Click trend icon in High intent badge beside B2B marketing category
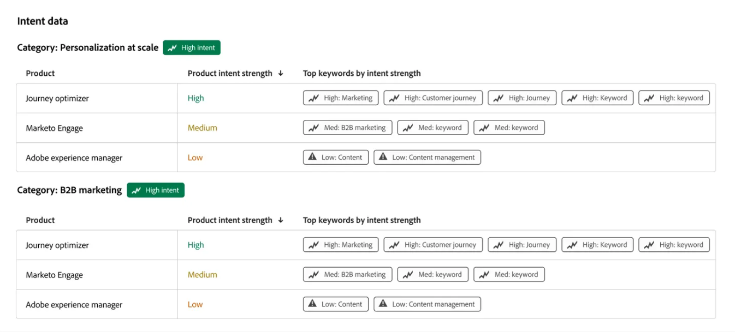The height and width of the screenshot is (332, 735). (x=137, y=190)
